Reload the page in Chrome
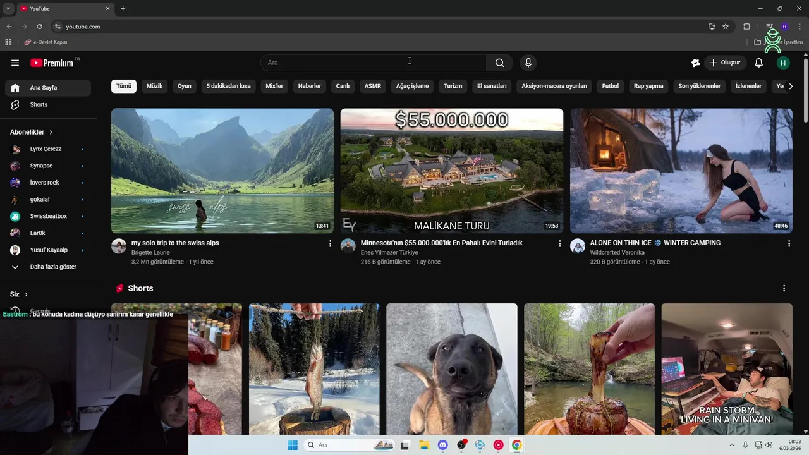Image resolution: width=809 pixels, height=455 pixels. coord(40,27)
